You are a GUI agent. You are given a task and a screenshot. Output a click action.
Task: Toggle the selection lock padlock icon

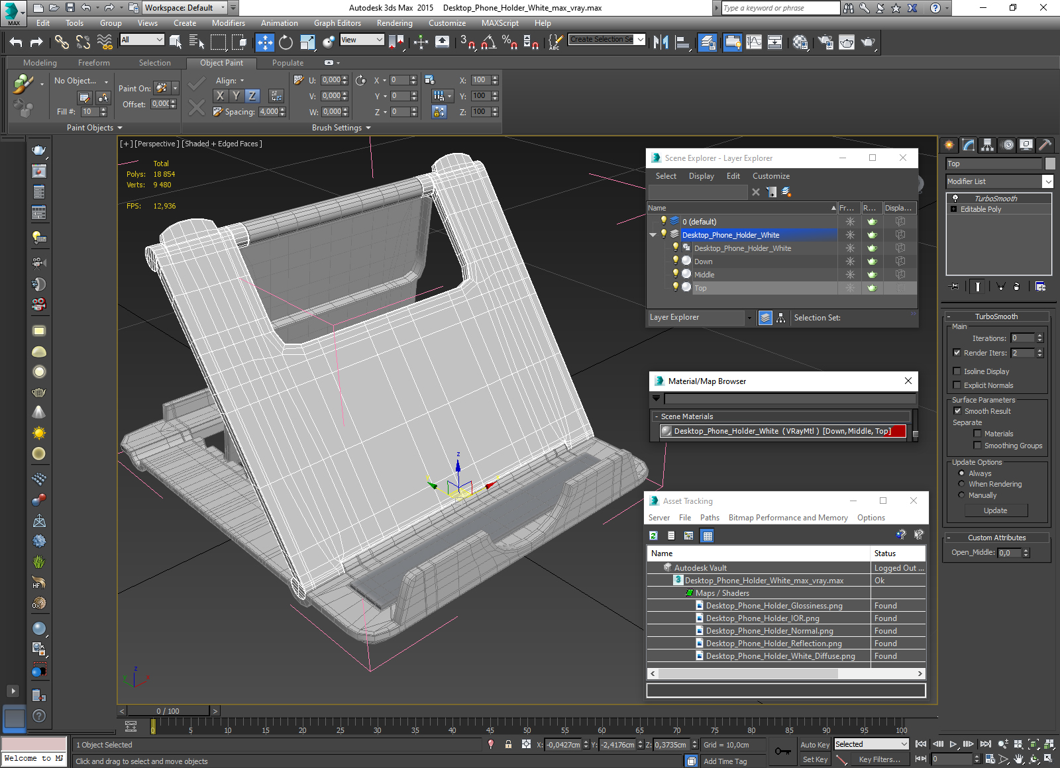508,744
